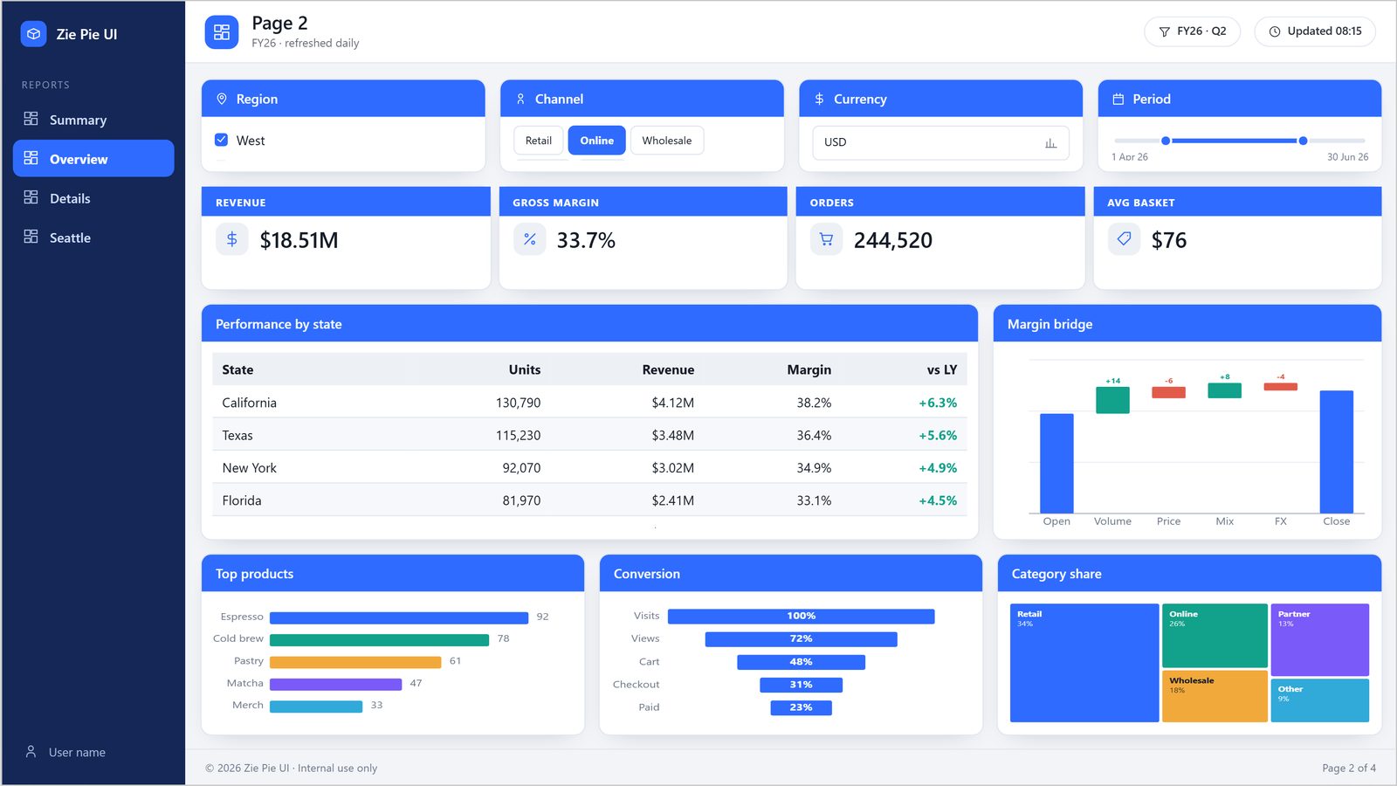This screenshot has width=1397, height=786.
Task: Select the Retail channel toggle
Action: click(x=539, y=141)
